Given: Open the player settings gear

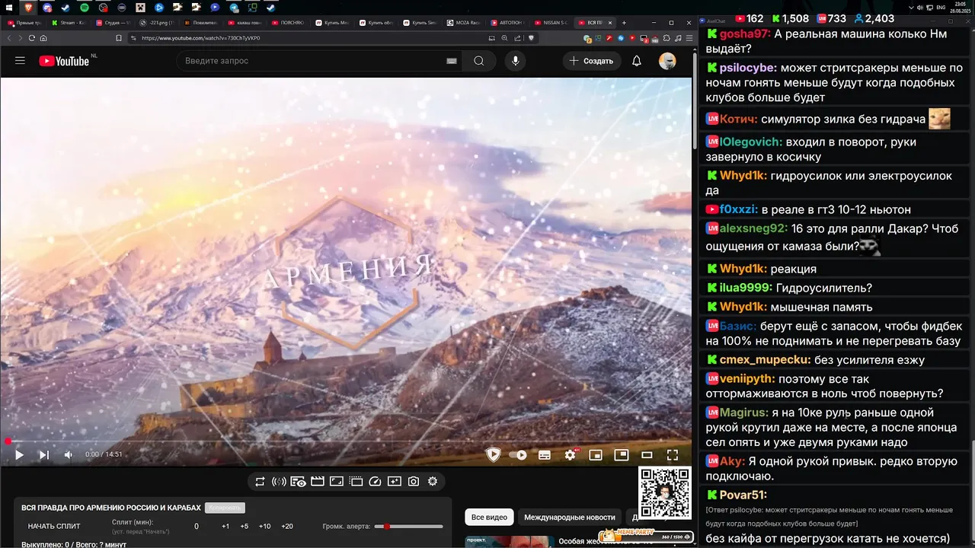Looking at the screenshot, I should coord(570,455).
